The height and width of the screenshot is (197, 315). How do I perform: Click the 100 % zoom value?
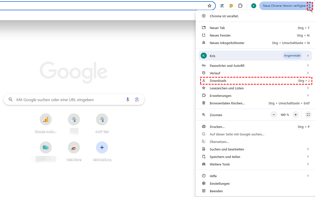[285, 115]
